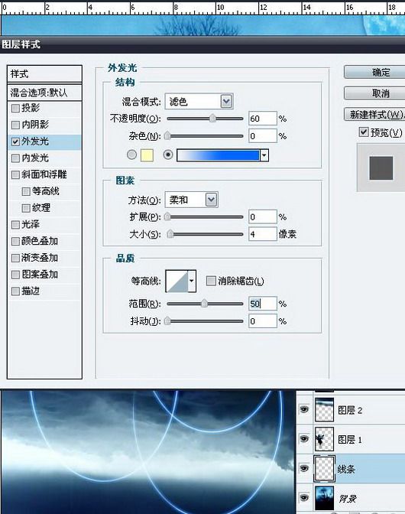This screenshot has width=405, height=514.
Task: Click the 扩展 spread slider handle
Action: tap(167, 216)
